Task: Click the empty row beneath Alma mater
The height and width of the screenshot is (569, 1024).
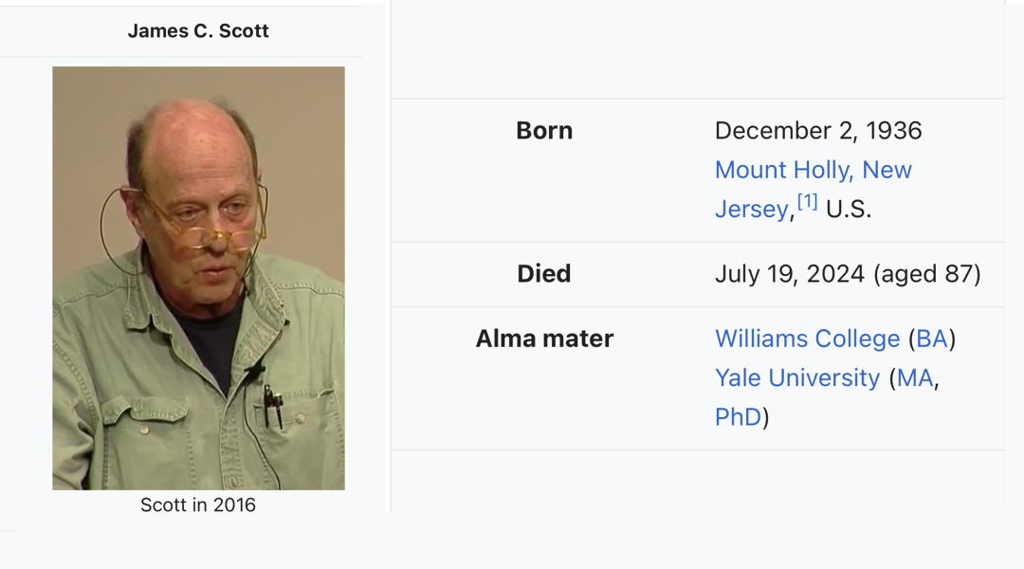Action: point(698,481)
